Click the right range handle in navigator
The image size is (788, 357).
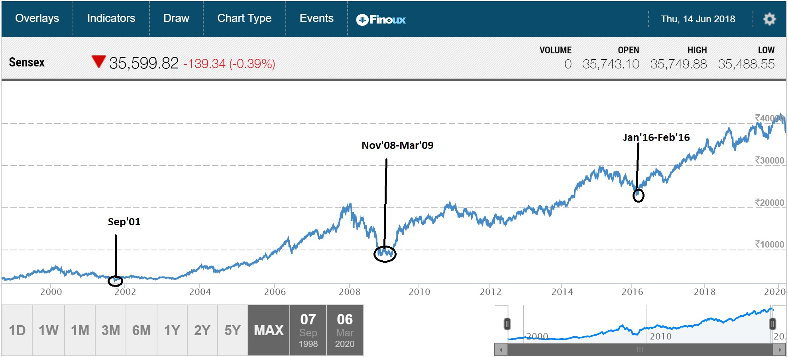[772, 324]
